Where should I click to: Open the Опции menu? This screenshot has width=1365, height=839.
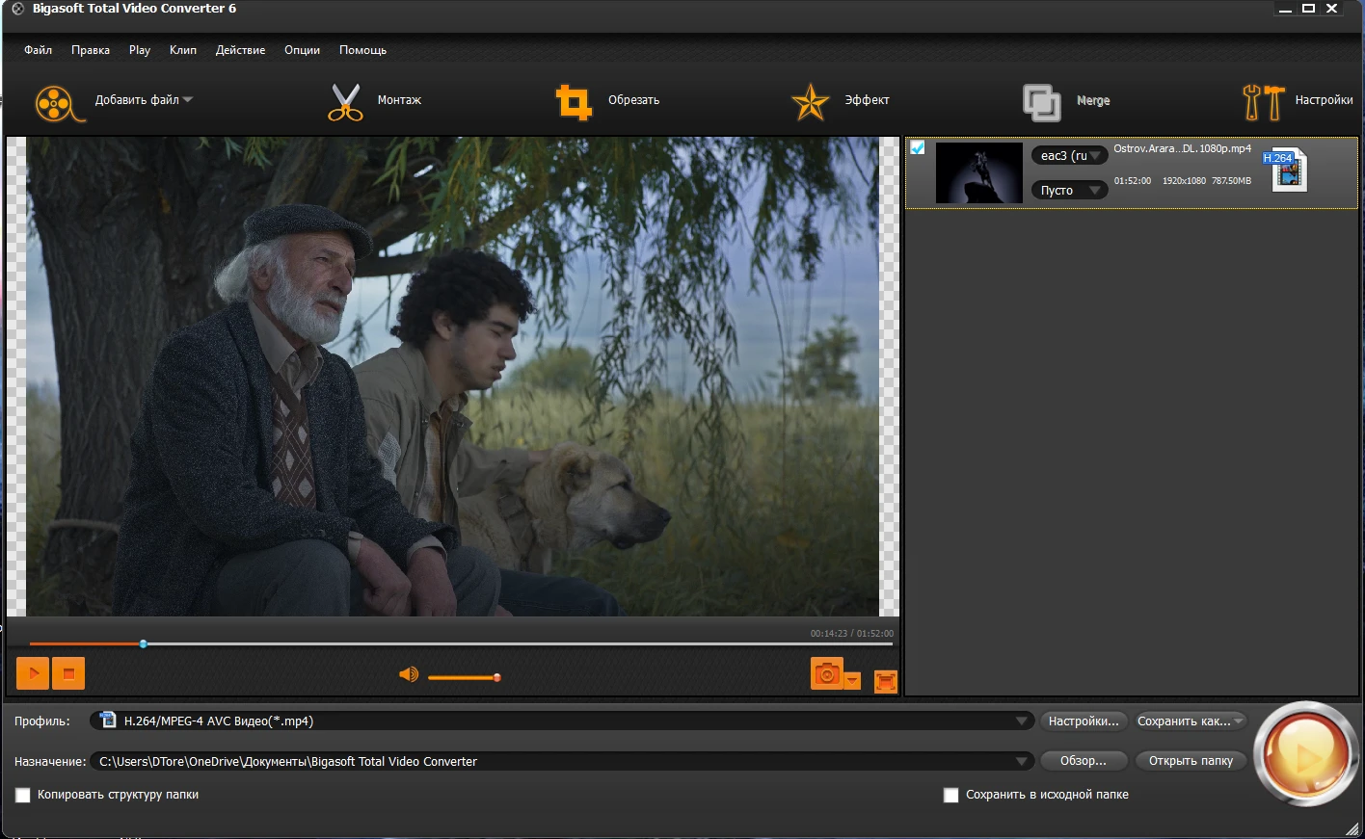point(302,50)
